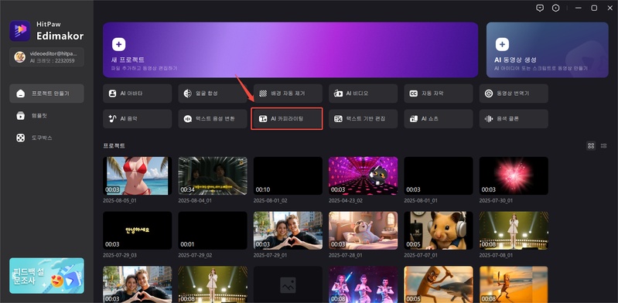Screen dimensions: 618x303
Task: Open the three dancers project thumbnail
Action: pos(363,284)
